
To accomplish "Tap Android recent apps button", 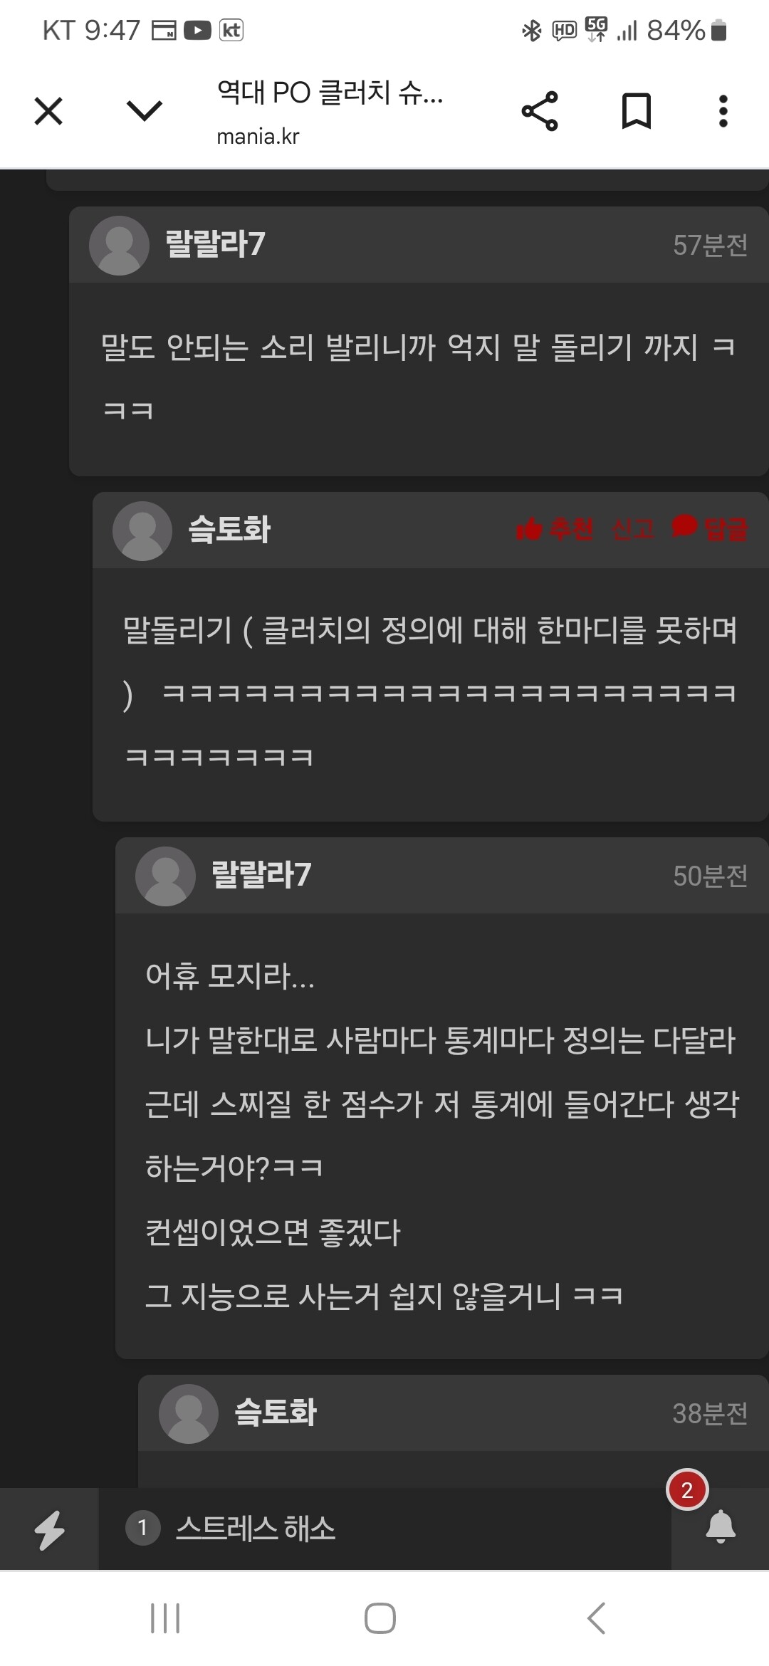I will (165, 1618).
